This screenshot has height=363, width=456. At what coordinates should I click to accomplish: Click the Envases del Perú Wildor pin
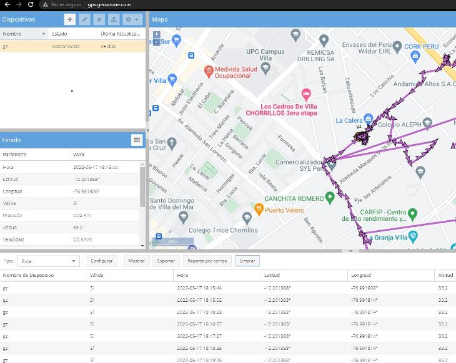pos(397,46)
